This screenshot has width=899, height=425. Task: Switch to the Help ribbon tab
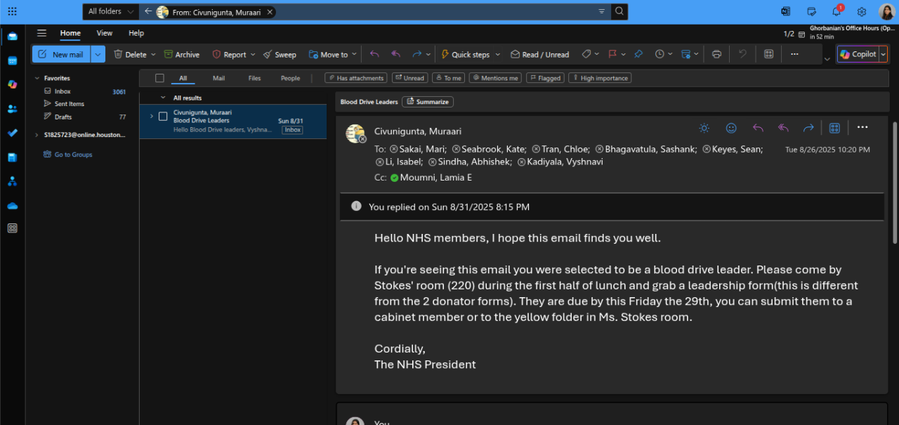(x=136, y=33)
